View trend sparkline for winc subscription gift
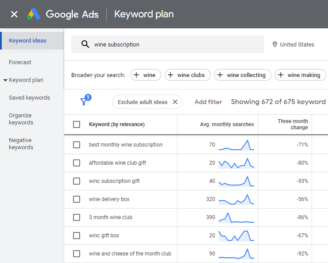This screenshot has width=328, height=263. point(236,181)
